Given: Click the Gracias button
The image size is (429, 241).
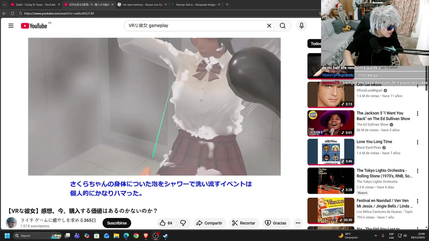Looking at the screenshot, I should pyautogui.click(x=275, y=223).
